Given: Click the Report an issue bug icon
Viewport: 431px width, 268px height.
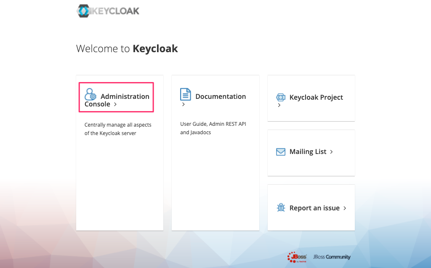Looking at the screenshot, I should (x=281, y=207).
